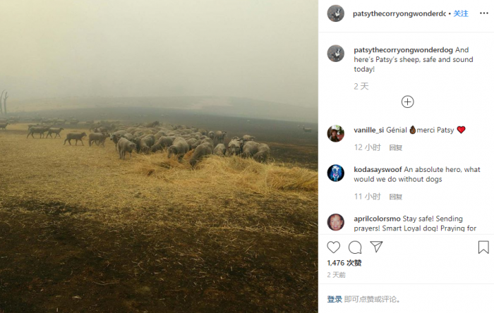
Task: Save the post with the bookmark icon
Action: 483,247
